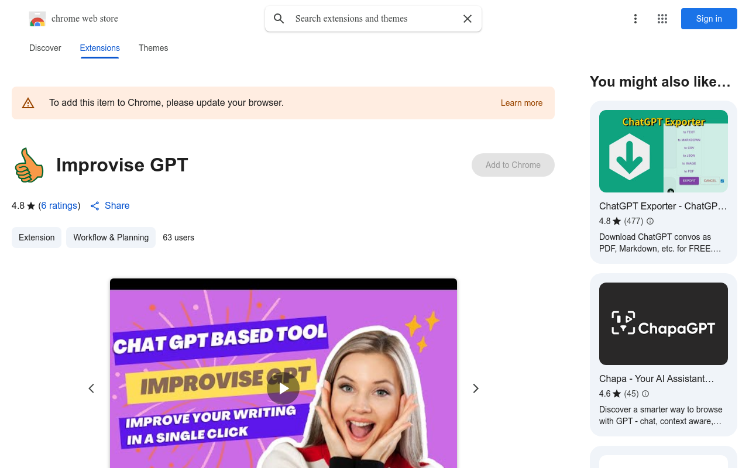The image size is (749, 468).
Task: Open the Learn more link
Action: 521,103
